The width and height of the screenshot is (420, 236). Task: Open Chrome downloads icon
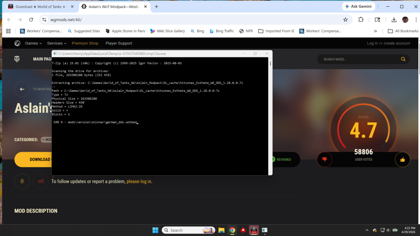click(394, 20)
